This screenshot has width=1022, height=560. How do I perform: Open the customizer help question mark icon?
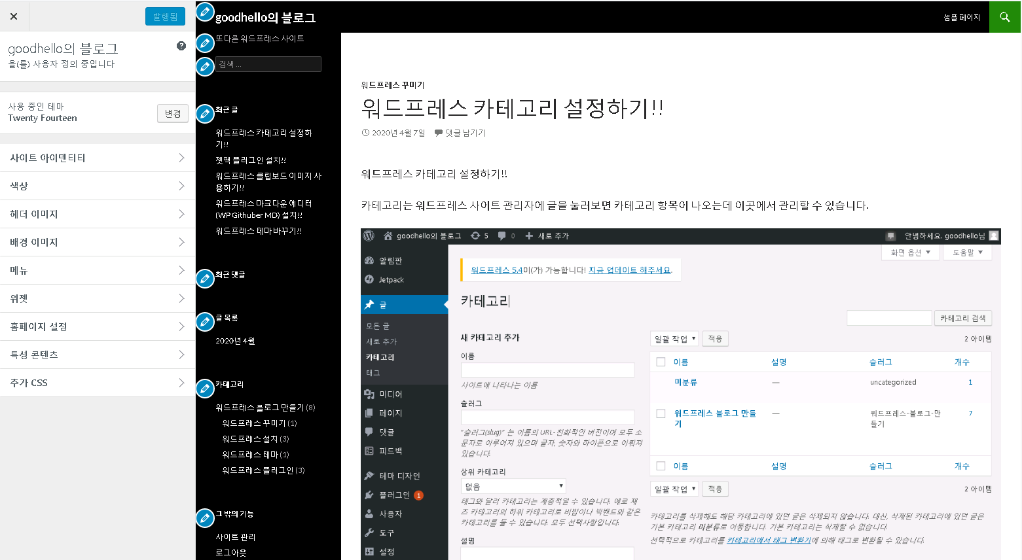click(x=181, y=46)
